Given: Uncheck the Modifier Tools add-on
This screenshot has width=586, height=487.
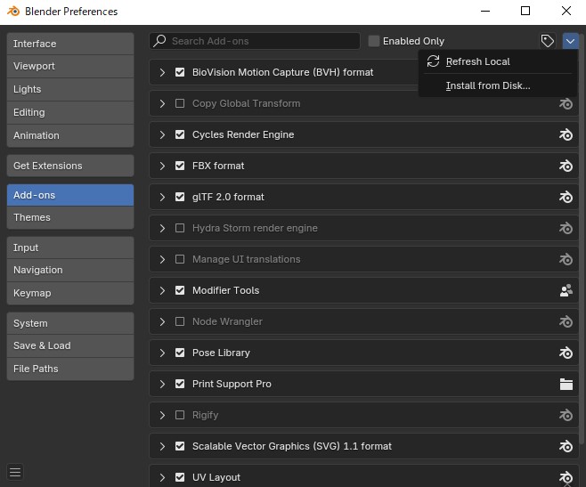Looking at the screenshot, I should (180, 290).
